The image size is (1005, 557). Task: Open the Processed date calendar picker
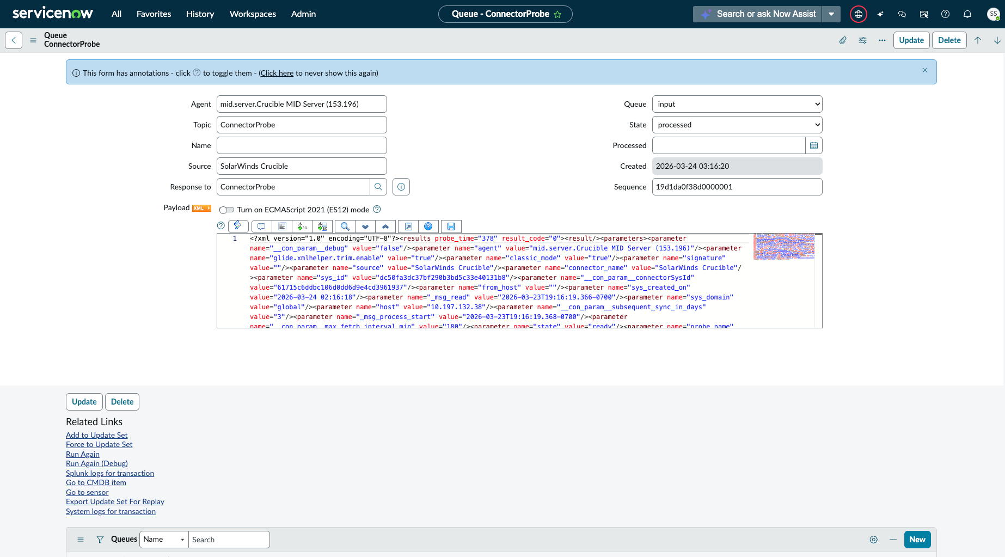point(814,145)
